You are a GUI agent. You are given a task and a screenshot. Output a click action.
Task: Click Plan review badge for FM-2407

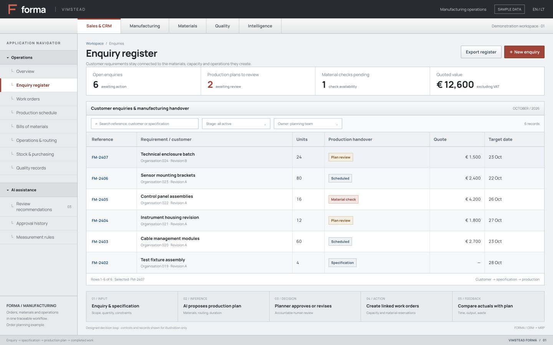pyautogui.click(x=341, y=157)
